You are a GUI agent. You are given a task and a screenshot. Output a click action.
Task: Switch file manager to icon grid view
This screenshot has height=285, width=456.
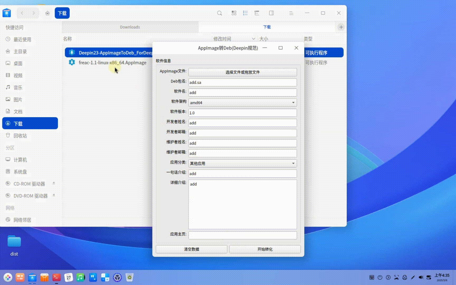(234, 13)
